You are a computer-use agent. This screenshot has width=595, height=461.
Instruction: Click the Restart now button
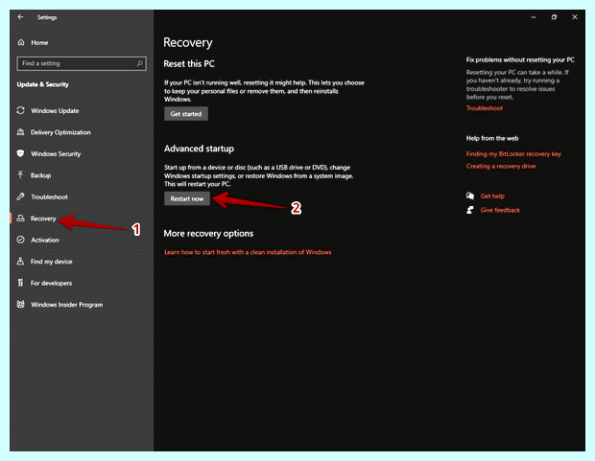click(x=187, y=198)
